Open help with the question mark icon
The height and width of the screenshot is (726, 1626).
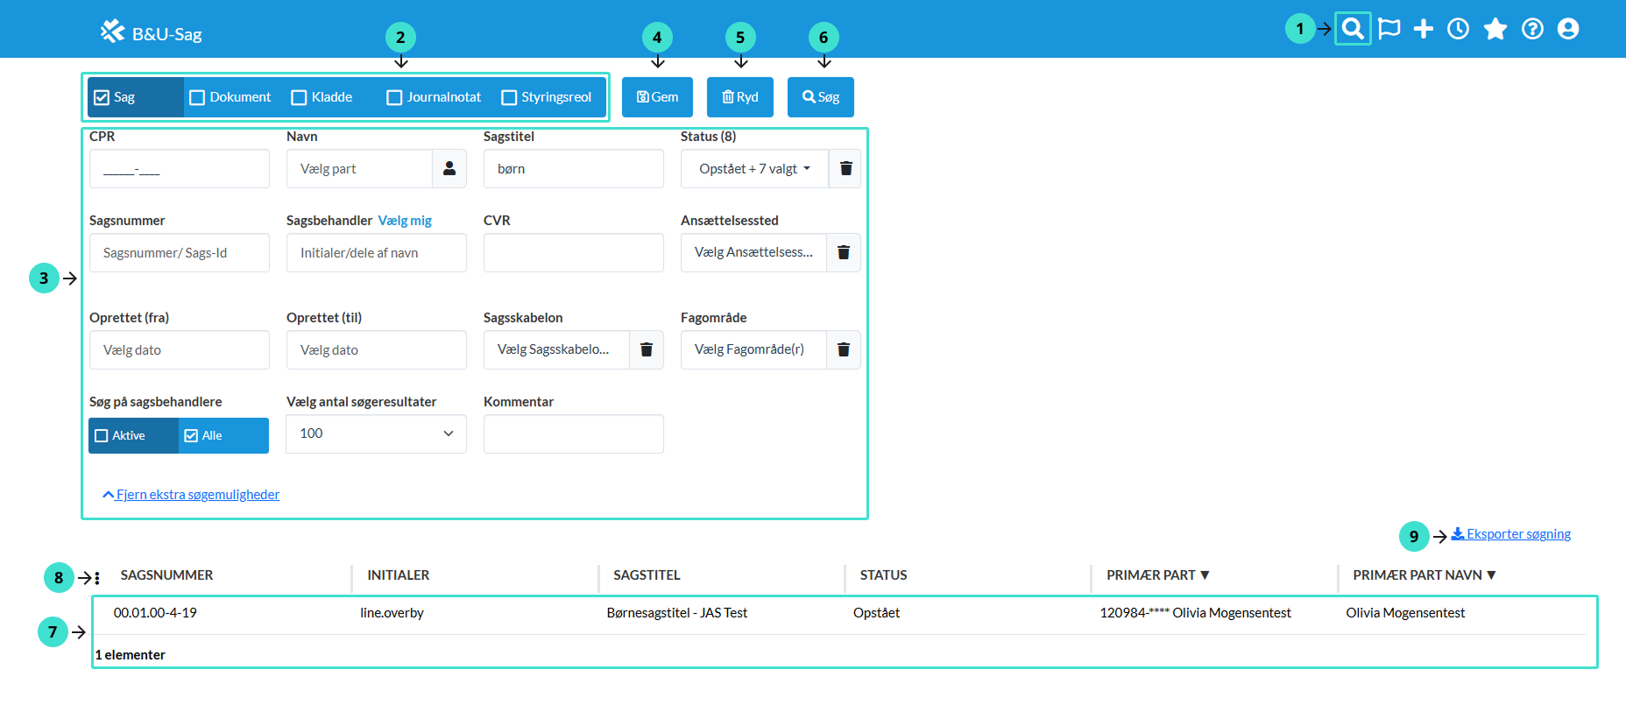pyautogui.click(x=1532, y=29)
